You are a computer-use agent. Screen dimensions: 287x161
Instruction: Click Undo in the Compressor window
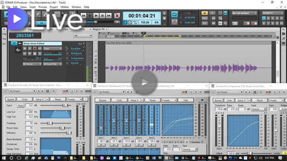point(229,101)
